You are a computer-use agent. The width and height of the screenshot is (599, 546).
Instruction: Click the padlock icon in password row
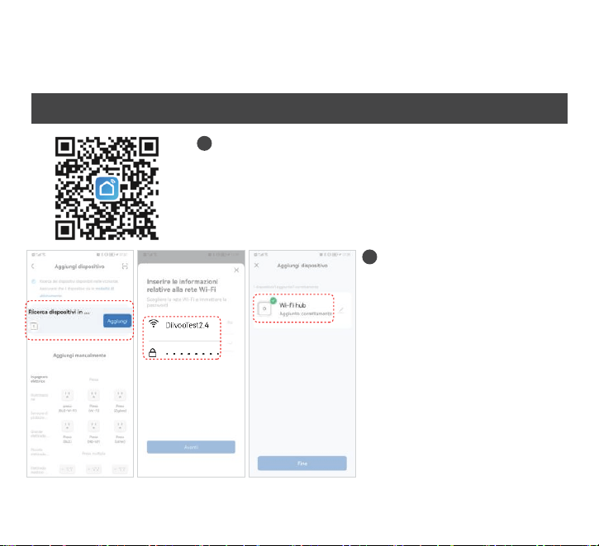152,353
